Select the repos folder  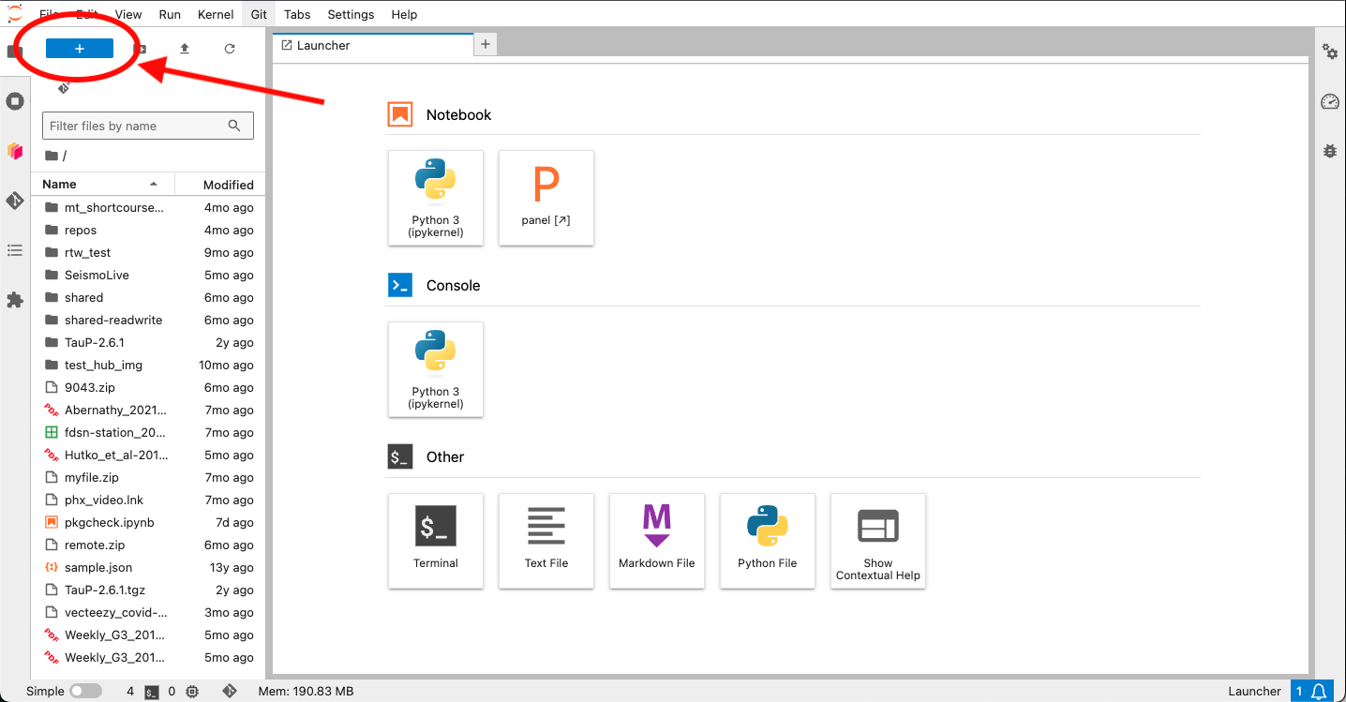[148, 231]
